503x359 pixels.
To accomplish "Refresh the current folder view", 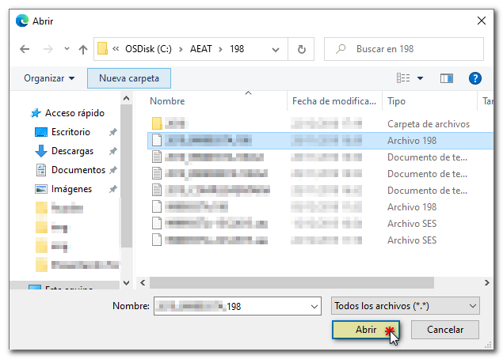I will point(301,49).
